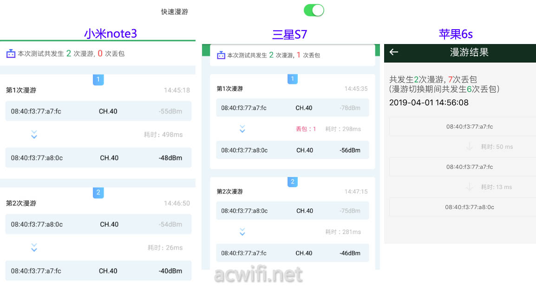Click the 耗时：298ms value
The image size is (536, 291).
[343, 129]
